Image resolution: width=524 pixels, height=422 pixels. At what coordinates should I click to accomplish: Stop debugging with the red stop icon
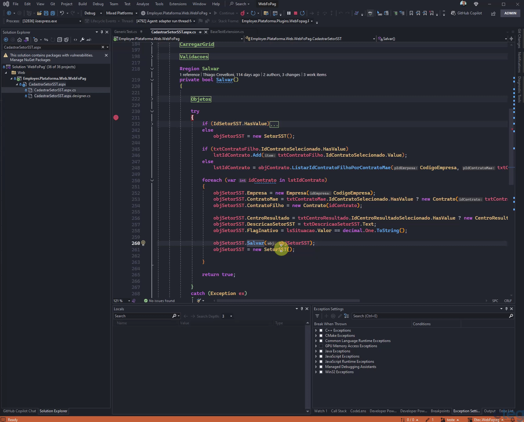point(295,13)
